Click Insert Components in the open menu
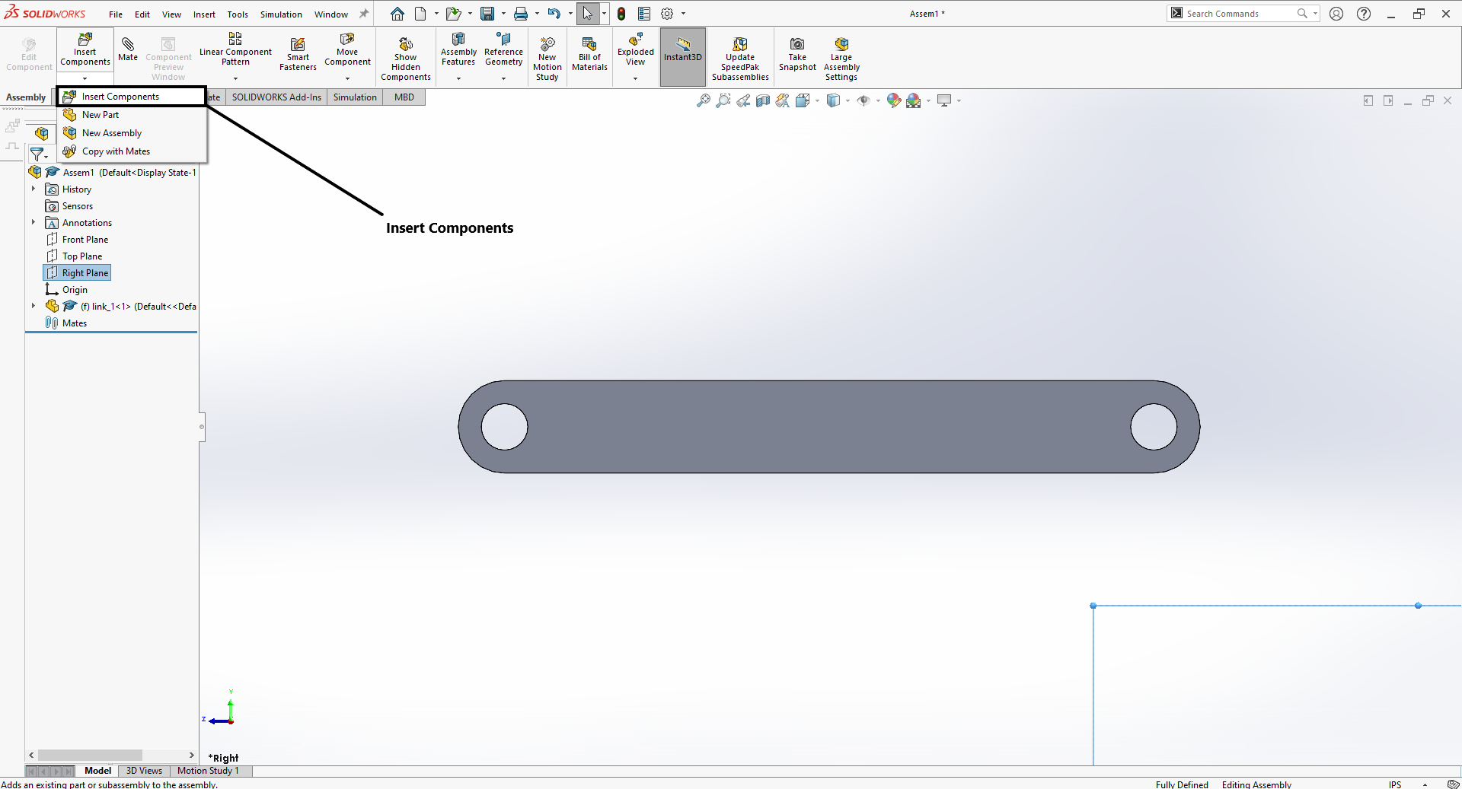This screenshot has height=789, width=1462. tap(121, 96)
